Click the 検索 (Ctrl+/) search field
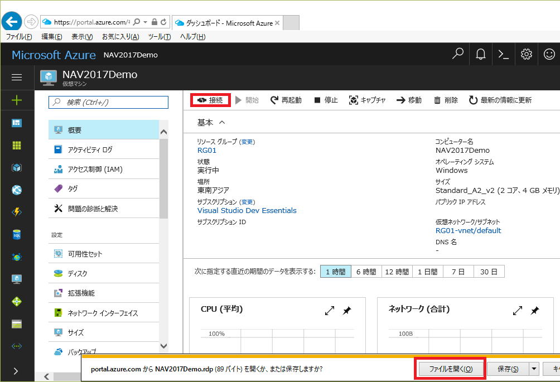Screen dimensions: 560x382 coord(108,102)
